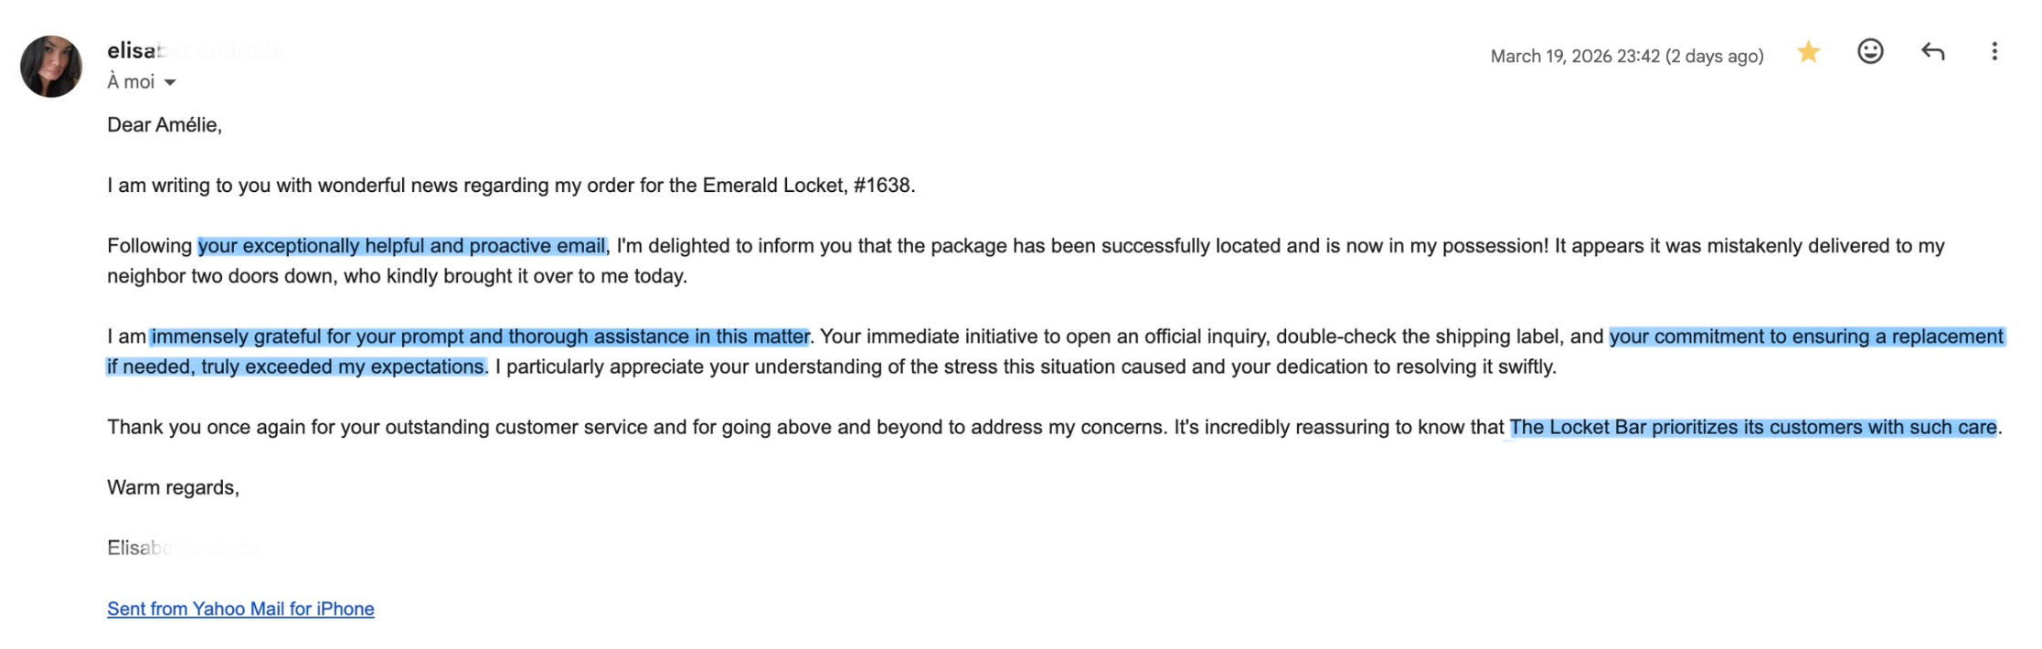This screenshot has width=2042, height=649.
Task: Click the "À moi" recipient label
Action: pyautogui.click(x=131, y=82)
